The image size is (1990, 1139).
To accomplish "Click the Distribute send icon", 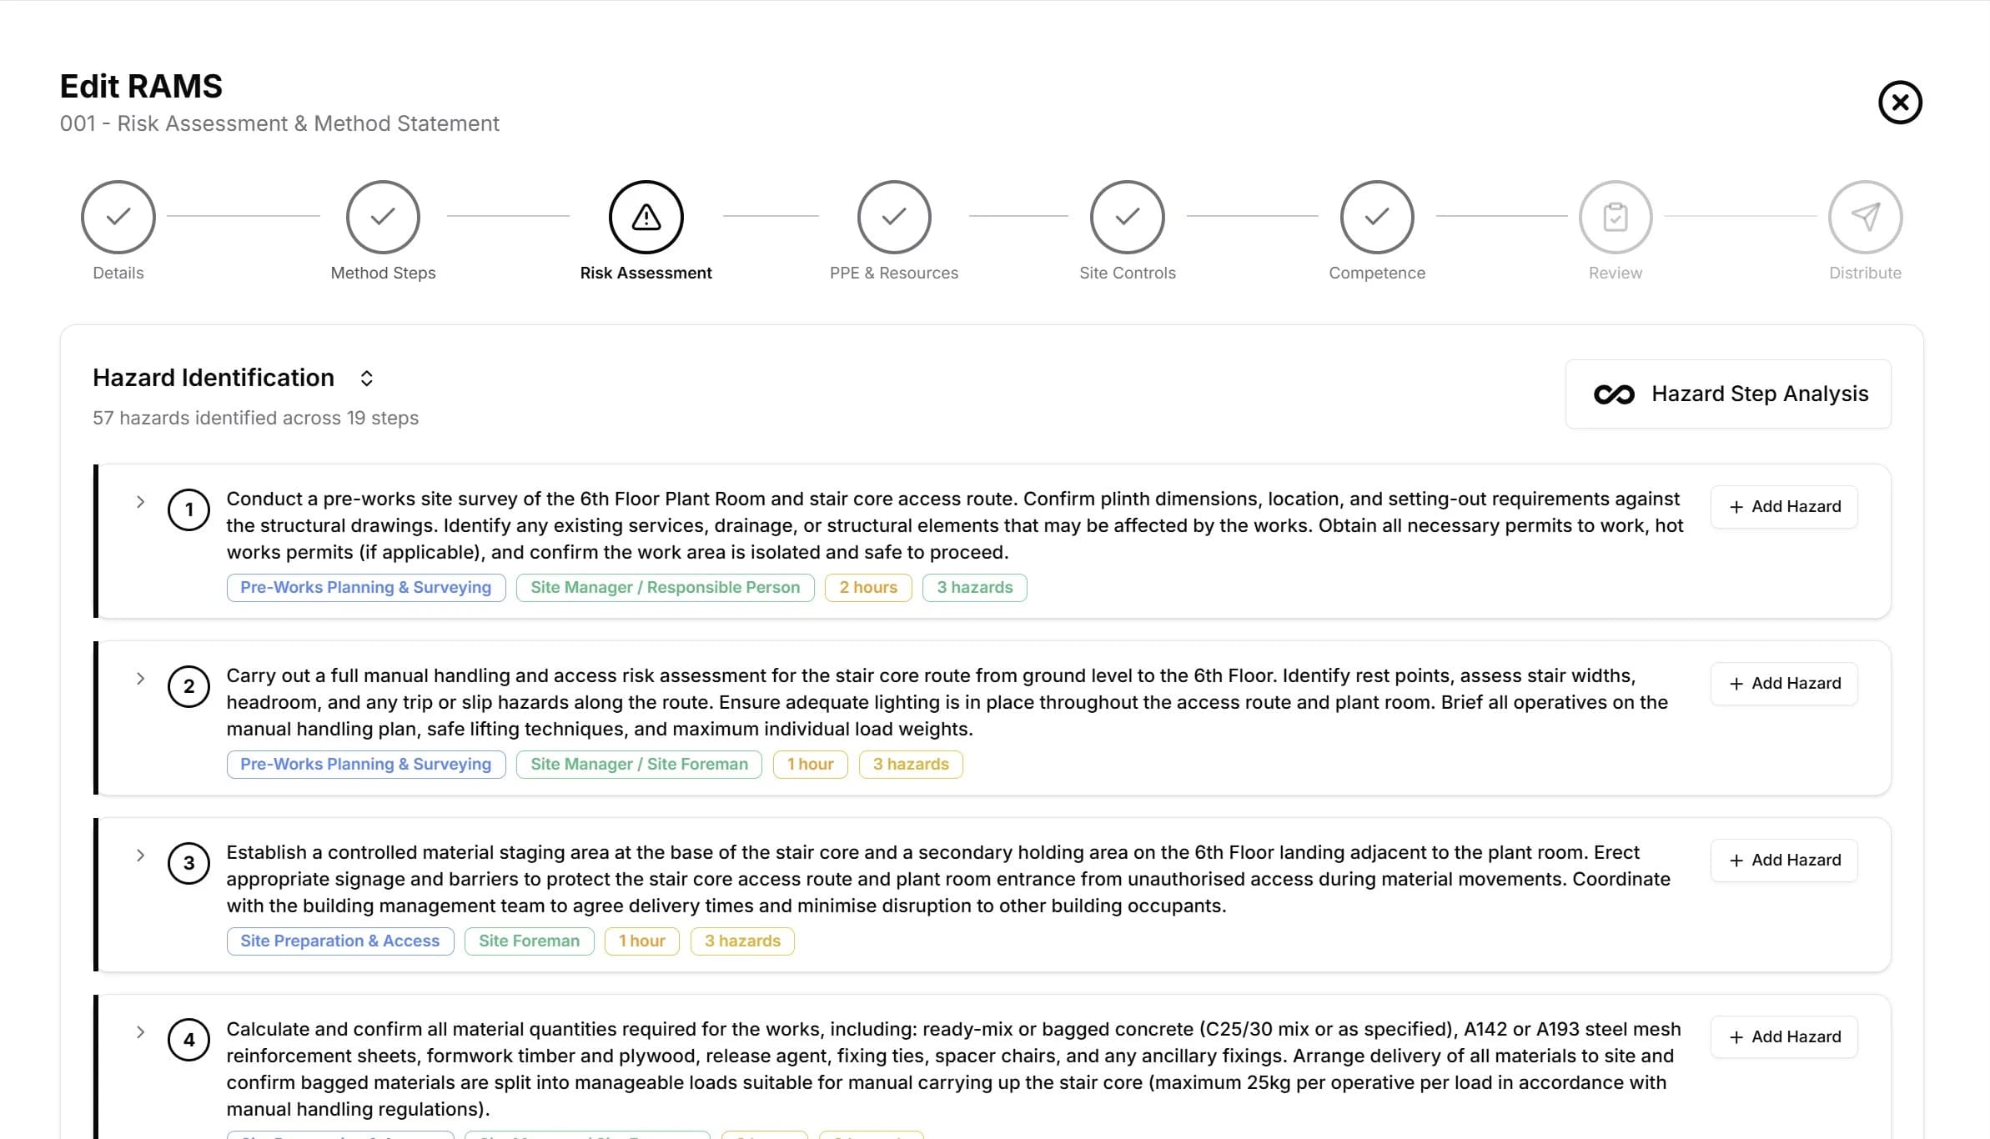I will [1865, 217].
